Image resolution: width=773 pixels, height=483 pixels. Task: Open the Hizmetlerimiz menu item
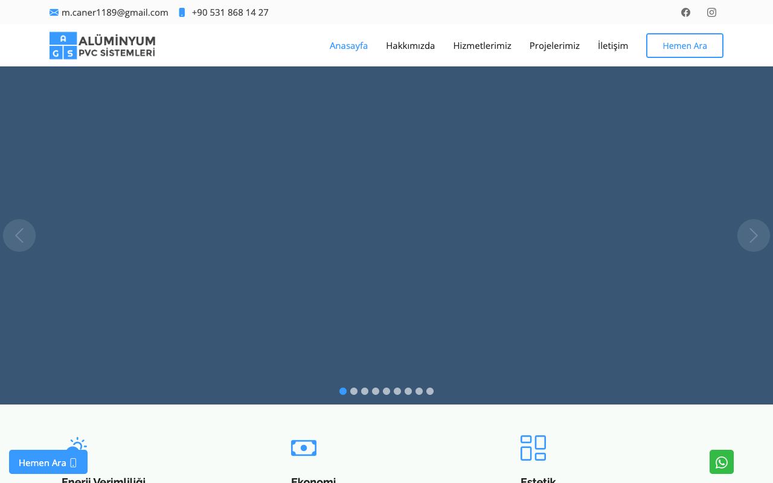tap(482, 45)
